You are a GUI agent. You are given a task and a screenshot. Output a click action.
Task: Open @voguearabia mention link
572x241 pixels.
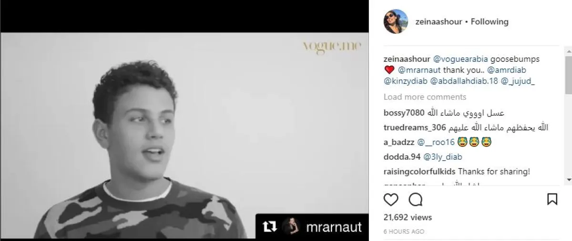(460, 59)
